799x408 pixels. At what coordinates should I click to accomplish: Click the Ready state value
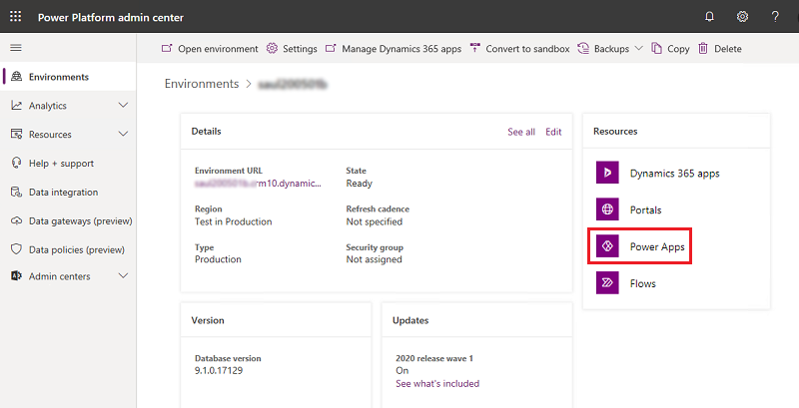click(360, 184)
